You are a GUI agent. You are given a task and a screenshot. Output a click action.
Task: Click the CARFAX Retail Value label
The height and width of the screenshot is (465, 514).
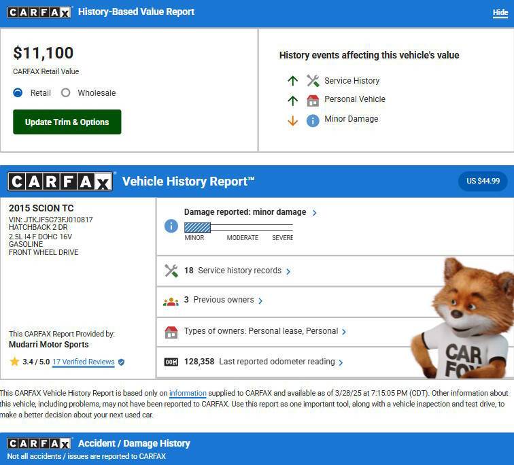[46, 71]
